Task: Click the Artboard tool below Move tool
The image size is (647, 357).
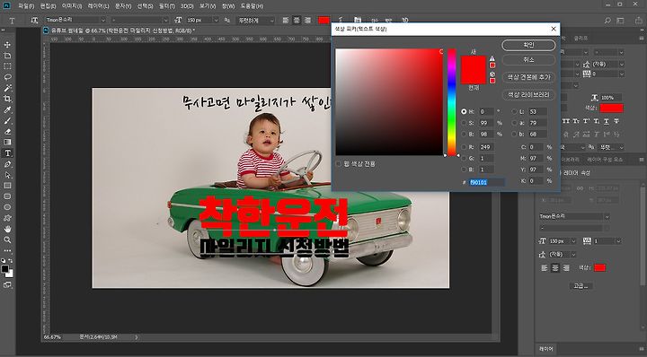Action: pyautogui.click(x=7, y=56)
